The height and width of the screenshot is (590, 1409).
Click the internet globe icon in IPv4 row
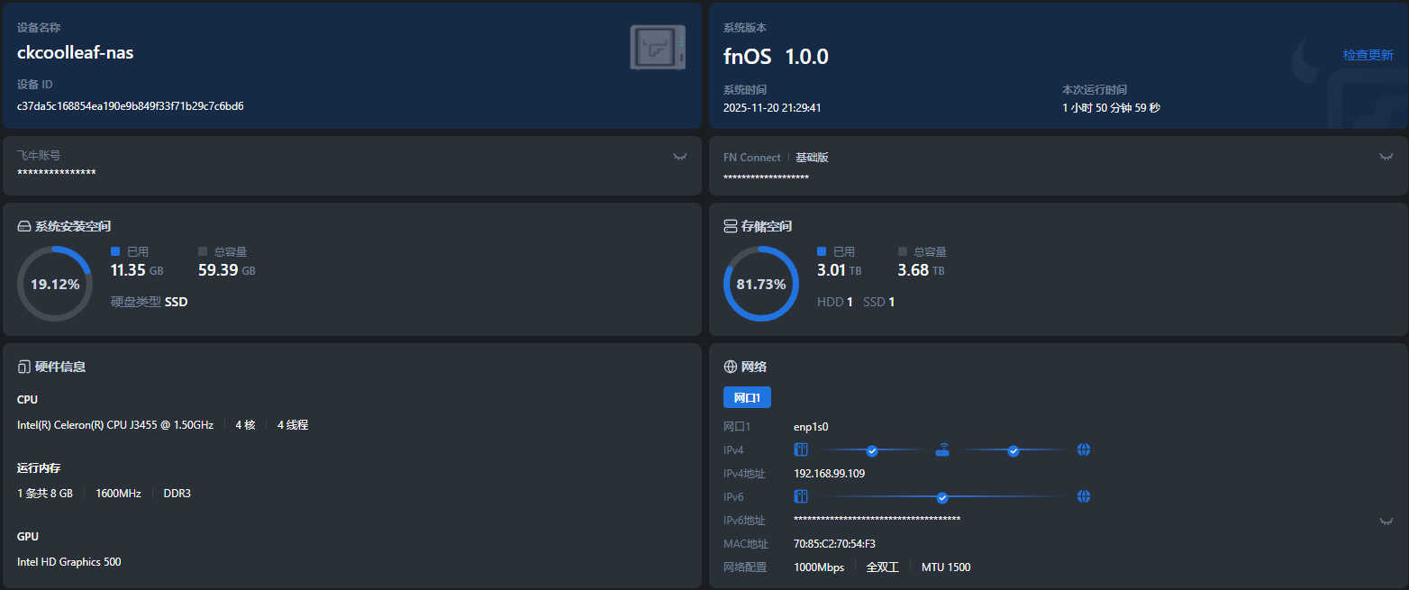tap(1084, 449)
